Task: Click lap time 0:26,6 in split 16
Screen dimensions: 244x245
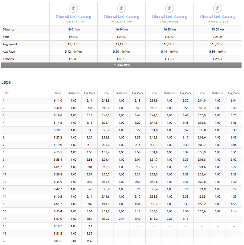Action: [x=201, y=211]
